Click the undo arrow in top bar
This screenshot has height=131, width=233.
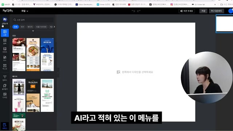pyautogui.click(x=133, y=11)
